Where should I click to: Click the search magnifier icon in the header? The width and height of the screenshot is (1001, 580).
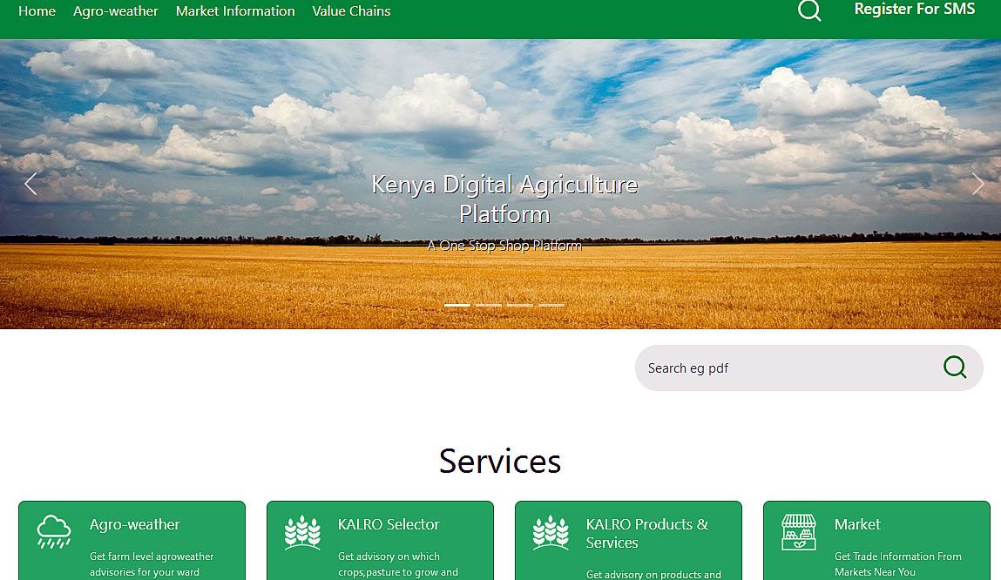coord(809,10)
